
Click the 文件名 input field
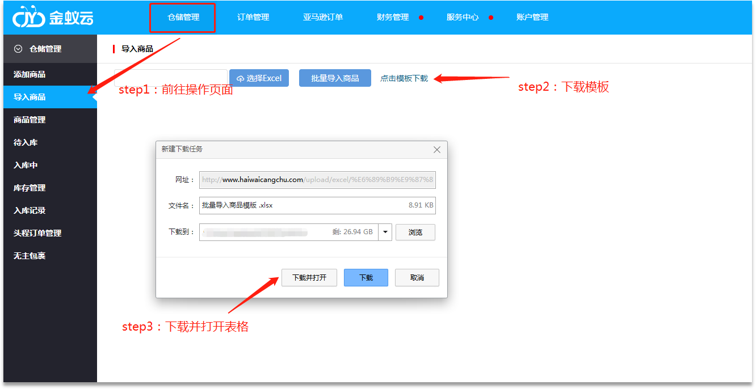301,205
